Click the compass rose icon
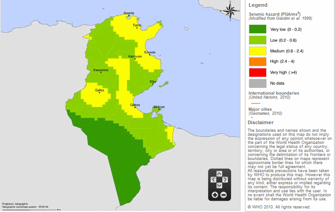The height and width of the screenshot is (212, 335). tap(230, 10)
